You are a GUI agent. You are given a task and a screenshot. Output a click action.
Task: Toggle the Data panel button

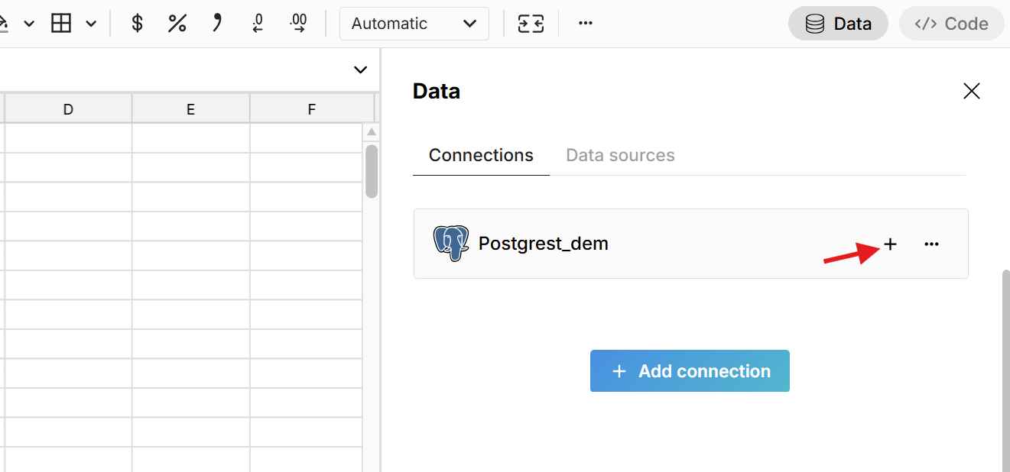click(x=838, y=24)
